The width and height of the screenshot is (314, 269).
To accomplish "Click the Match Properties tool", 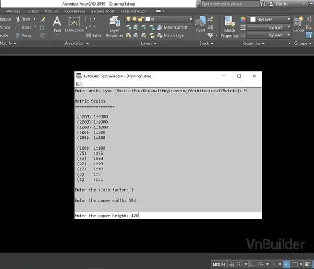I will pos(230,27).
